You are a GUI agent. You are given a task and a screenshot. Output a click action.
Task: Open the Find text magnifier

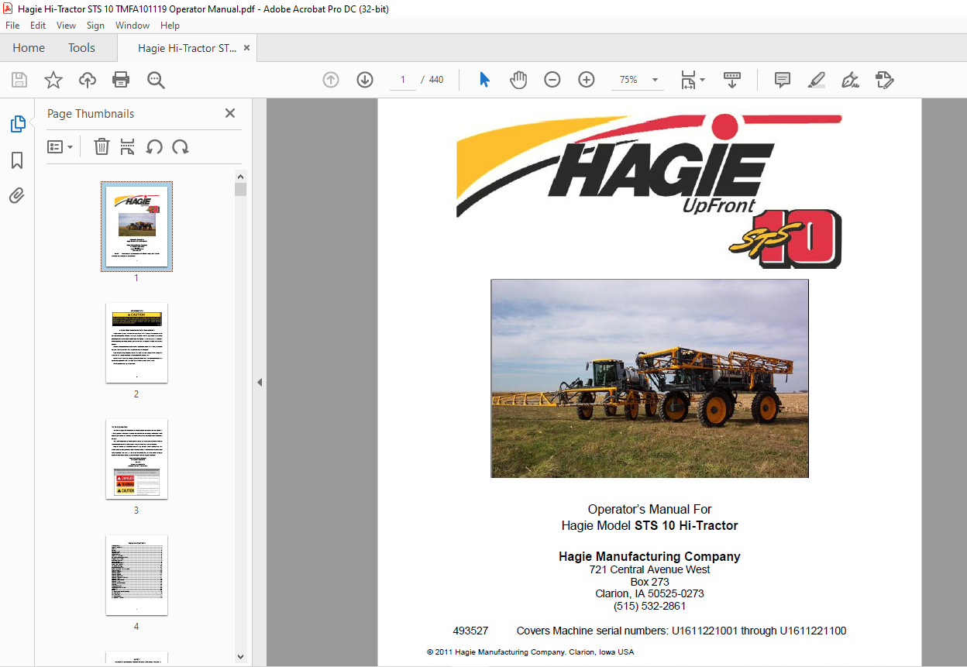tap(156, 80)
